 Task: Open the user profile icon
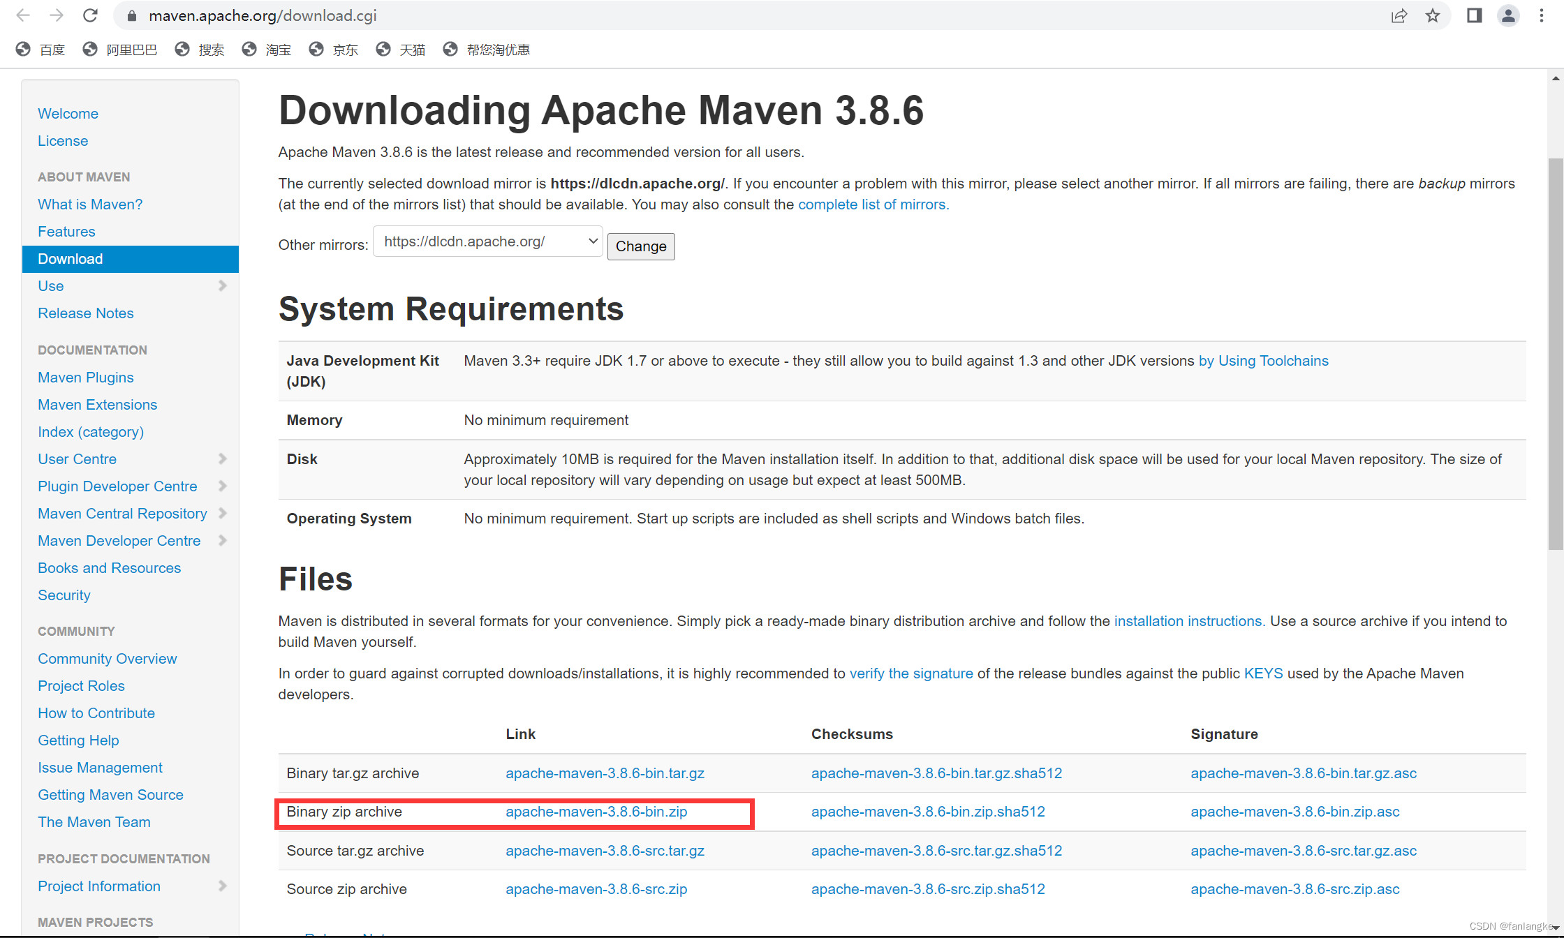(1508, 15)
